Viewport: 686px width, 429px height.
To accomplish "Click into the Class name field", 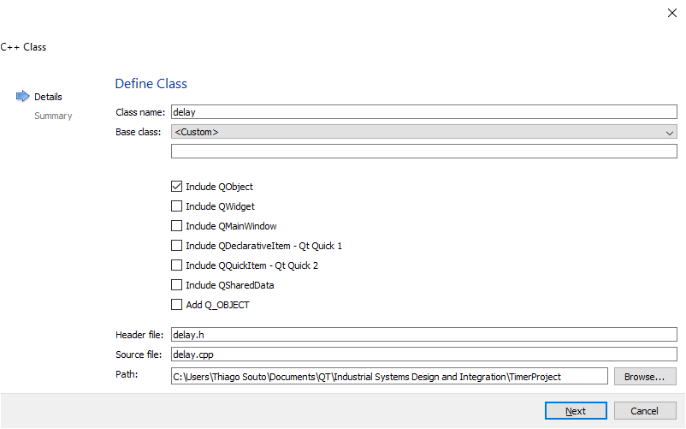I will tap(423, 111).
